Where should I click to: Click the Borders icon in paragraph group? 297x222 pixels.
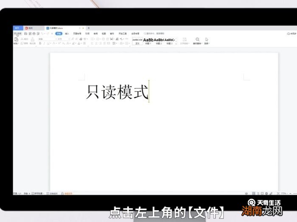point(127,43)
